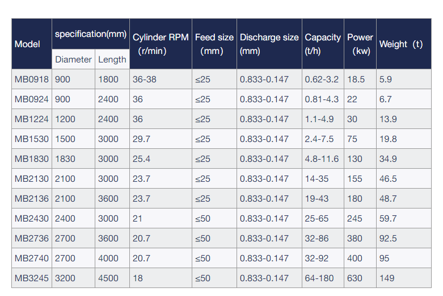Select the Diameter sub-header

pos(74,59)
